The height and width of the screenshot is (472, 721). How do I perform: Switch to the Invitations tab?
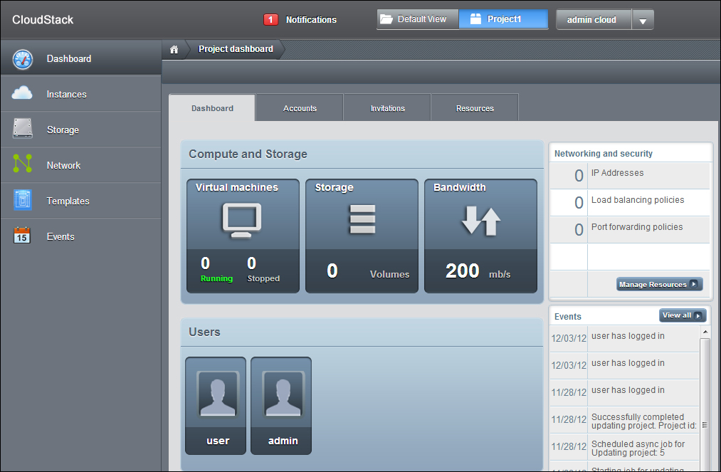pyautogui.click(x=388, y=108)
